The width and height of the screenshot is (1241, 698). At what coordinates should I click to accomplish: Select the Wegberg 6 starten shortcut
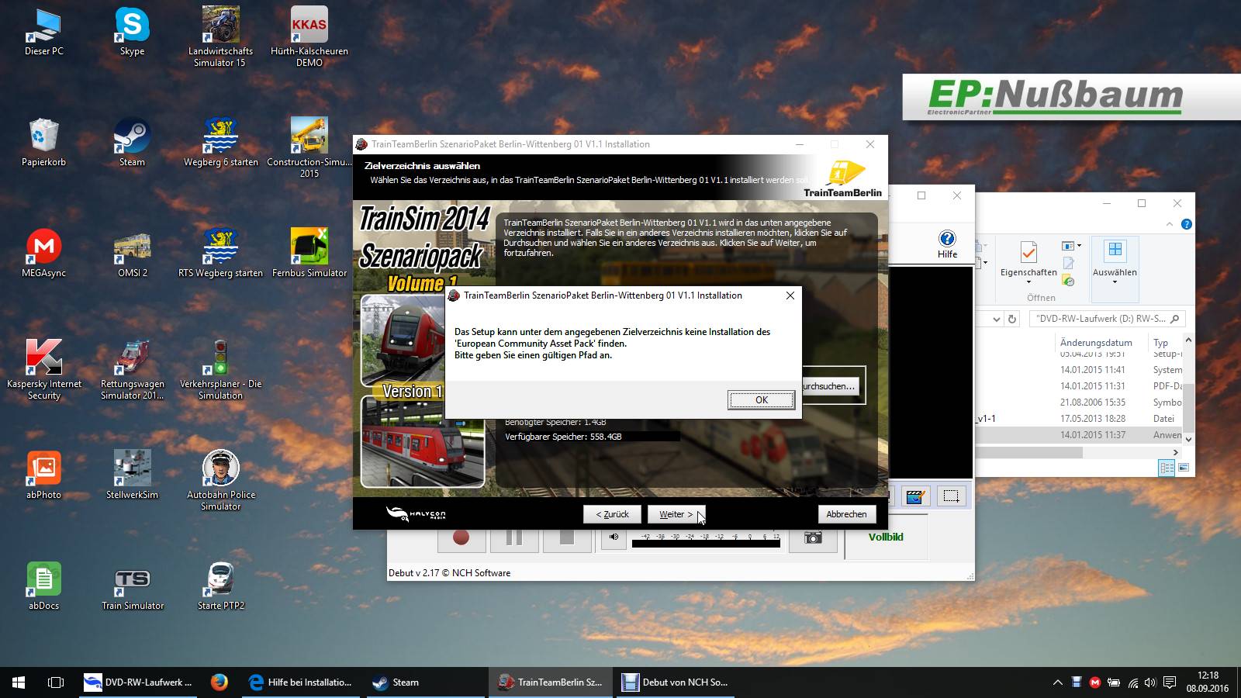[x=220, y=143]
